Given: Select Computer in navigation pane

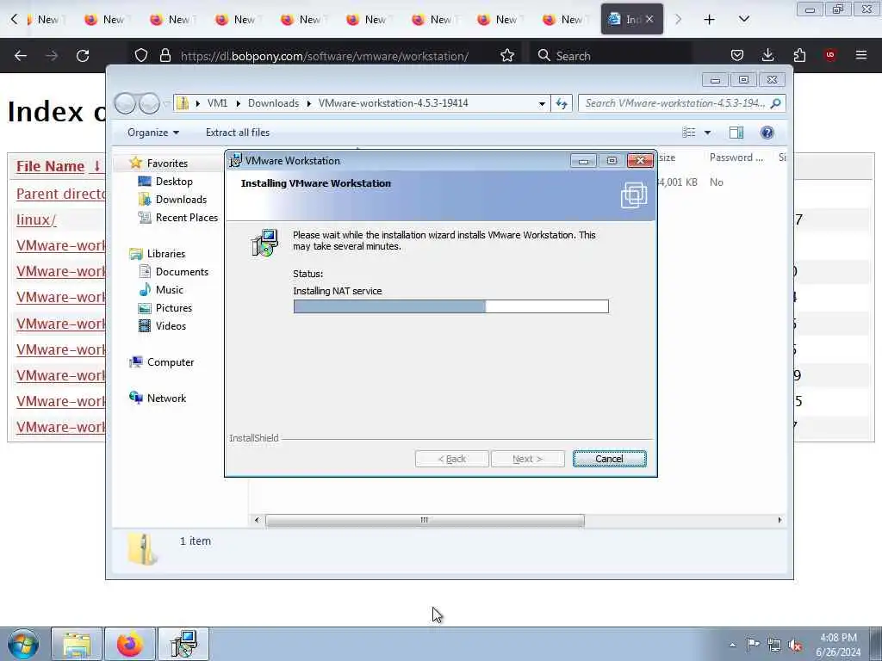Looking at the screenshot, I should click(171, 362).
